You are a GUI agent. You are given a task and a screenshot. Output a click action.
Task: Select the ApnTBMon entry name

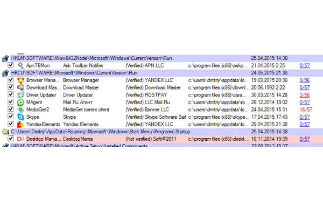pos(38,66)
